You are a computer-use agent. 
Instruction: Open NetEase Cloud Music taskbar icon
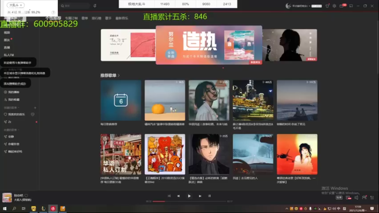coord(53,208)
